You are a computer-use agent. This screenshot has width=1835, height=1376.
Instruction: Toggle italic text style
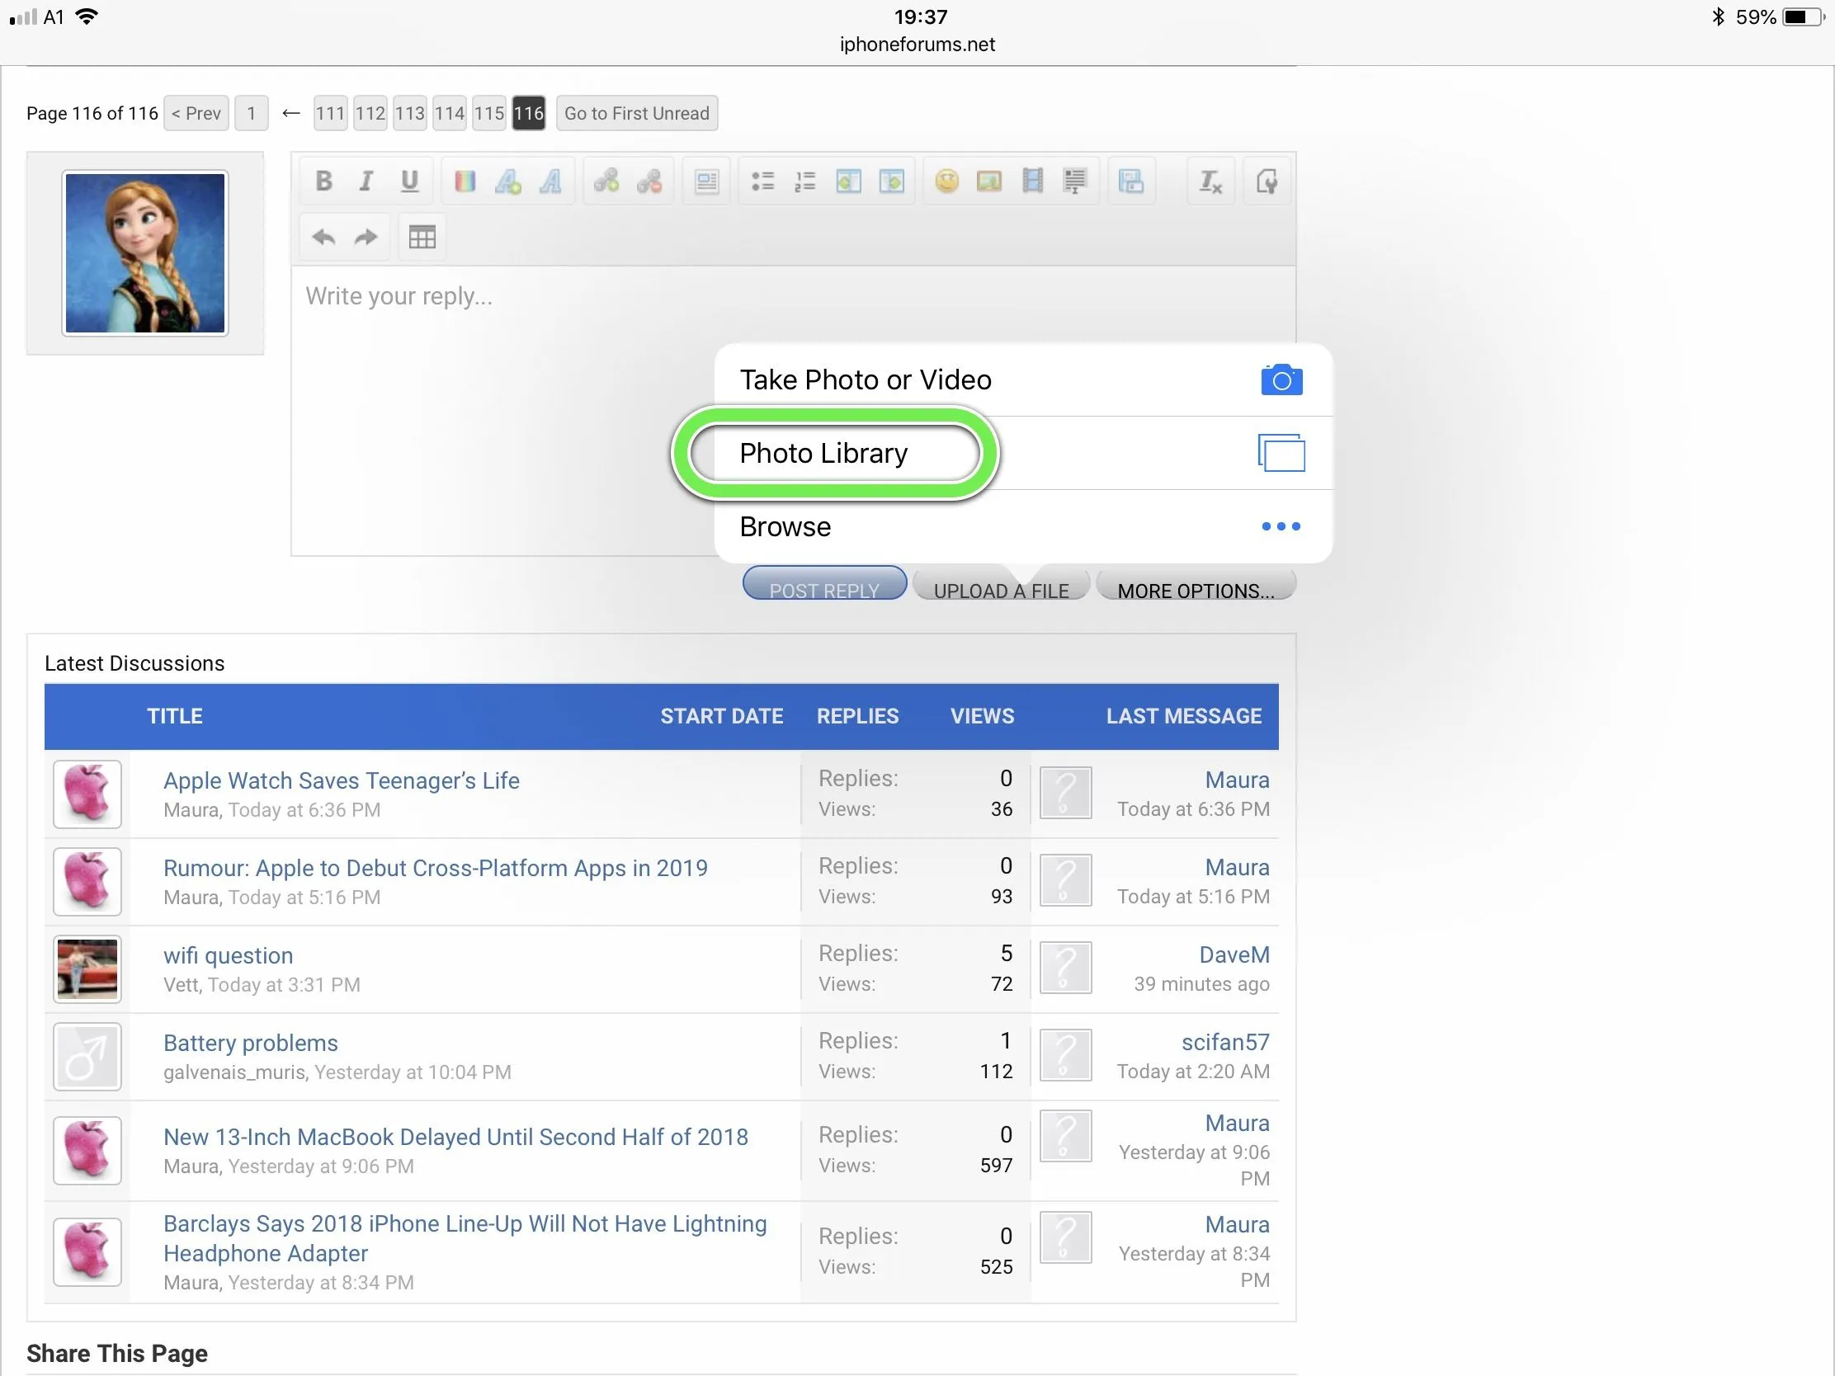[x=366, y=181]
